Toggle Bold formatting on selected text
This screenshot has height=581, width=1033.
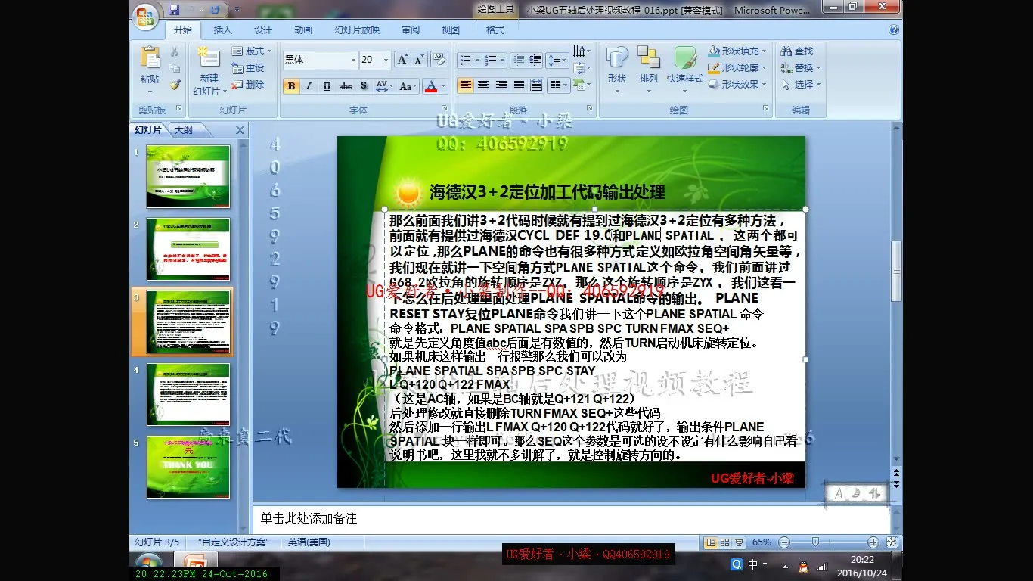[x=291, y=86]
